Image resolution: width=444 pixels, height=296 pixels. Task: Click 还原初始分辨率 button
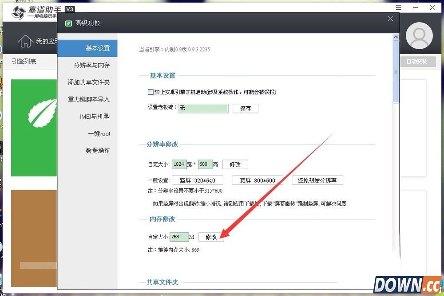tap(317, 180)
